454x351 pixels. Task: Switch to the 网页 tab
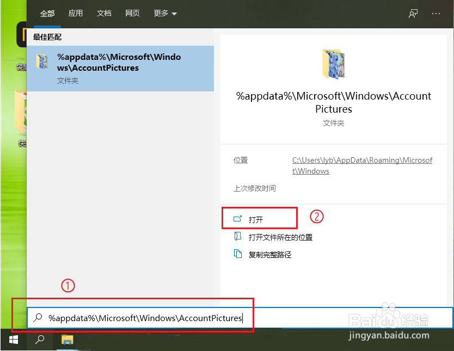pos(133,13)
